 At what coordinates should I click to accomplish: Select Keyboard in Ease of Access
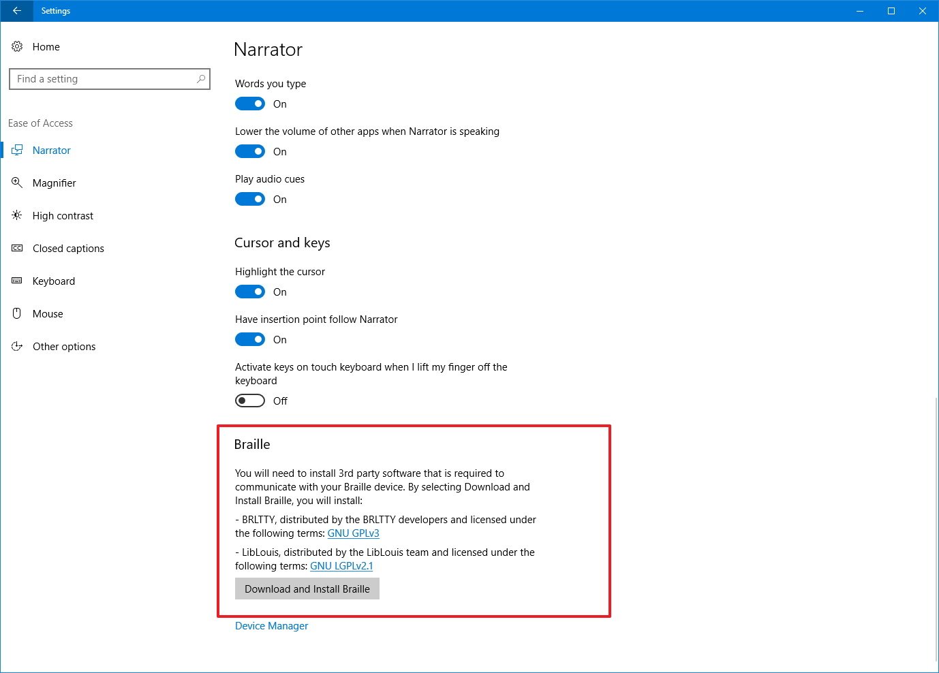54,281
